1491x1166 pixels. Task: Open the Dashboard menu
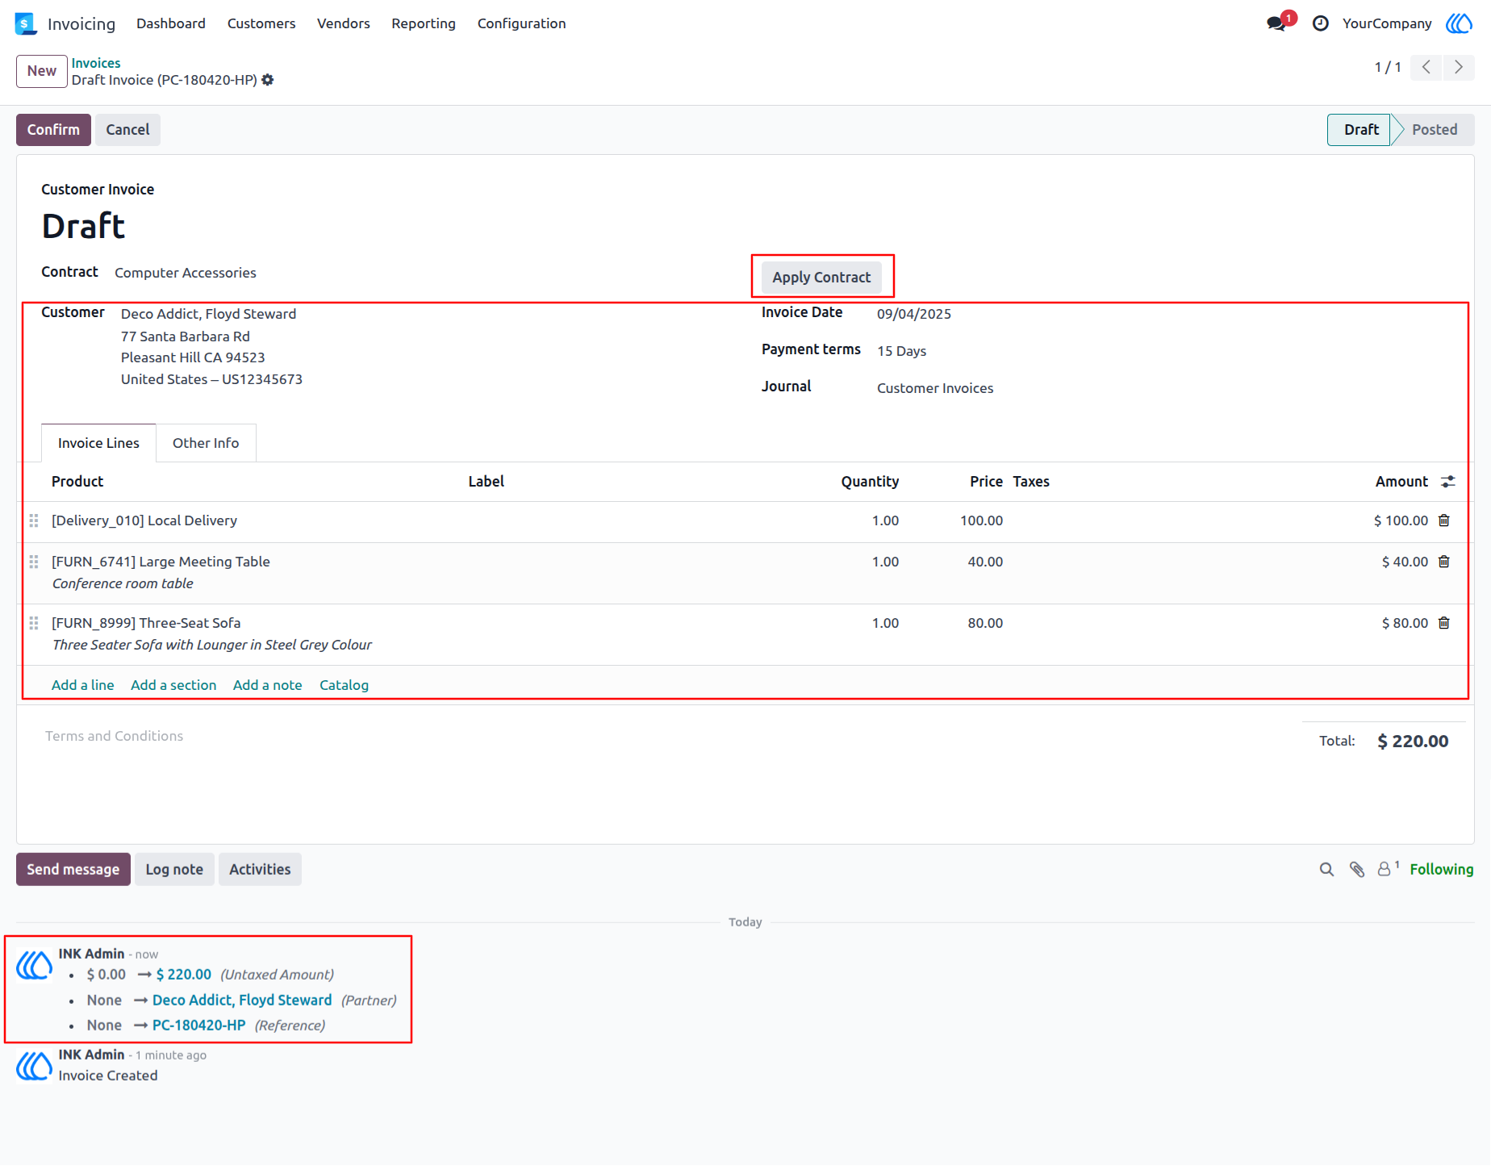[x=171, y=23]
